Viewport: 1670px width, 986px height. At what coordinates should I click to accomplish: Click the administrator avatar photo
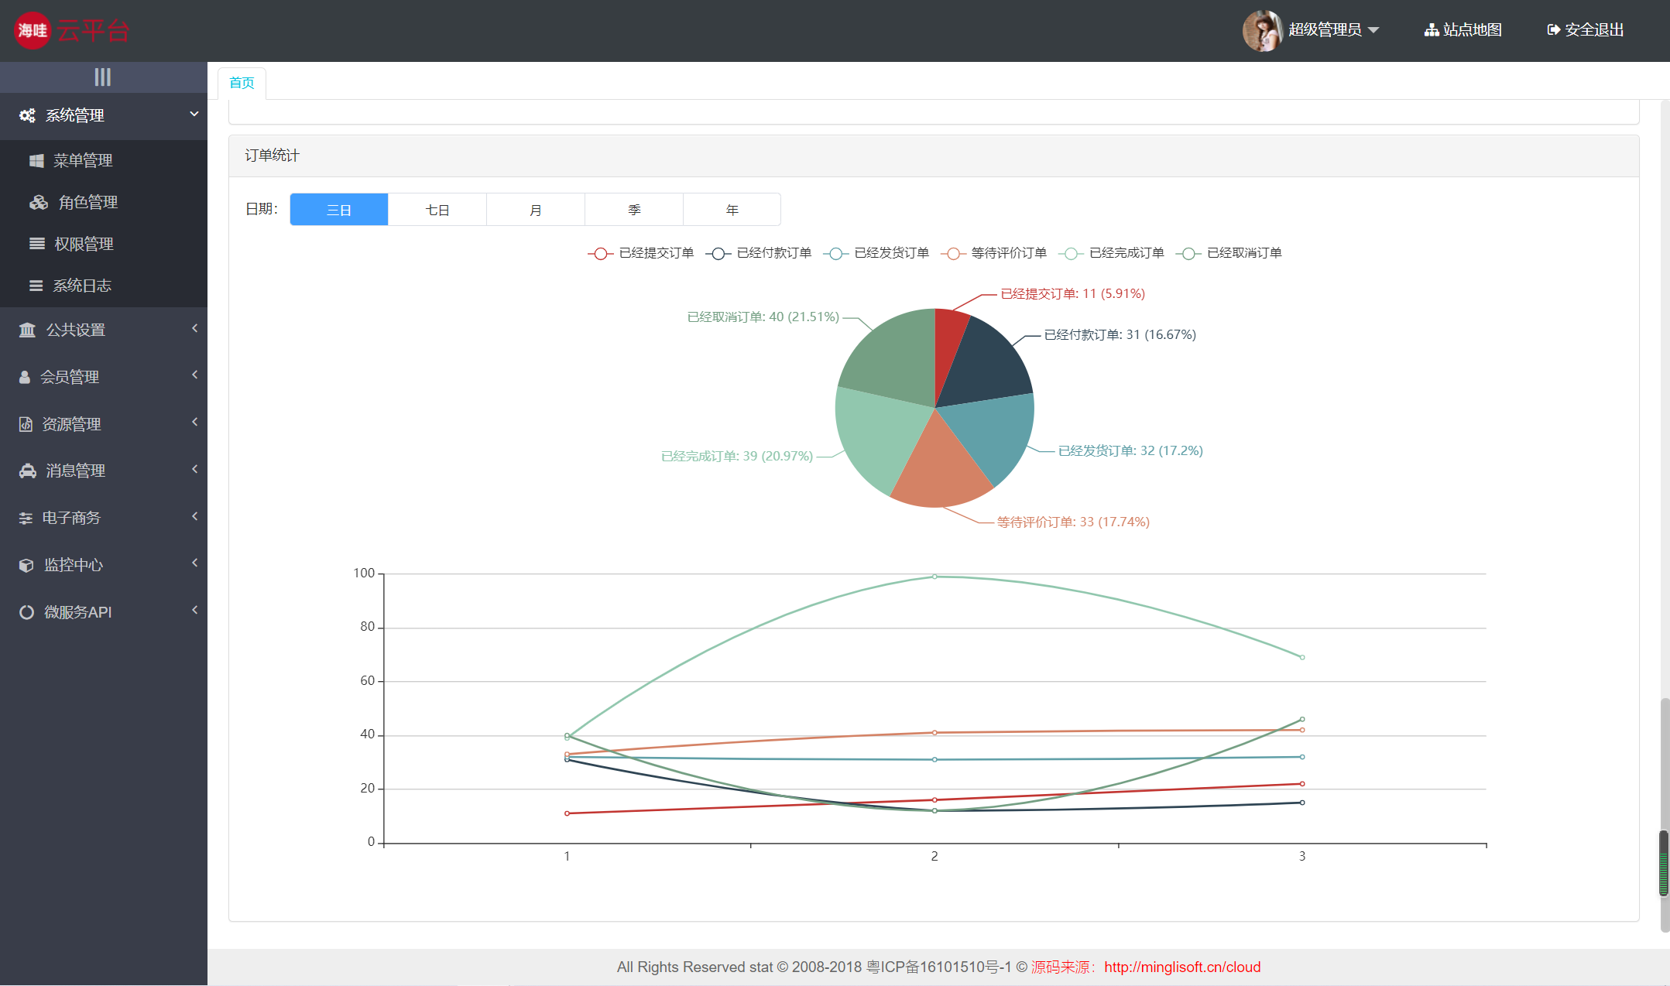pyautogui.click(x=1261, y=30)
